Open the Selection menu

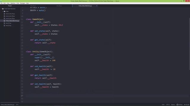[13, 3]
